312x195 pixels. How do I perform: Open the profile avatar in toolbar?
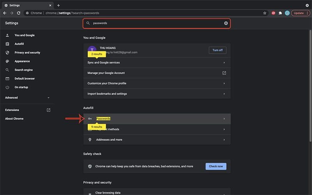tap(287, 13)
